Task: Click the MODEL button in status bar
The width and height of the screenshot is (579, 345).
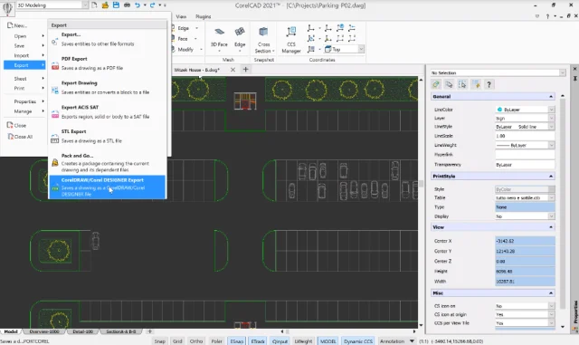Action: tap(327, 341)
